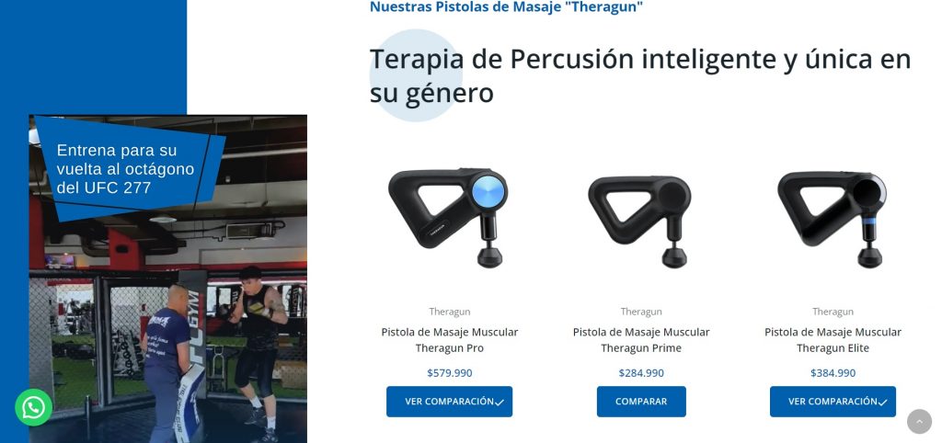Image resolution: width=942 pixels, height=443 pixels.
Task: Open Pistola de Masaje Muscular Theragun Elite link
Action: point(833,340)
